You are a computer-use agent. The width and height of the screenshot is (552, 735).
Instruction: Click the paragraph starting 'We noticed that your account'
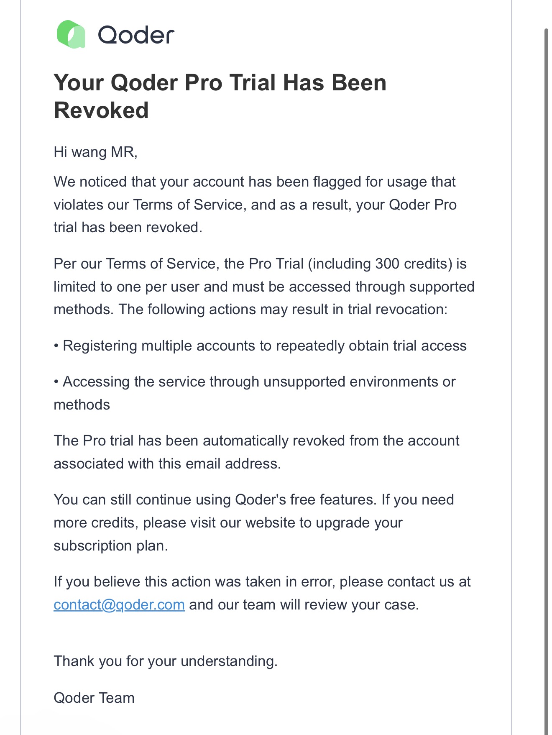tap(255, 205)
